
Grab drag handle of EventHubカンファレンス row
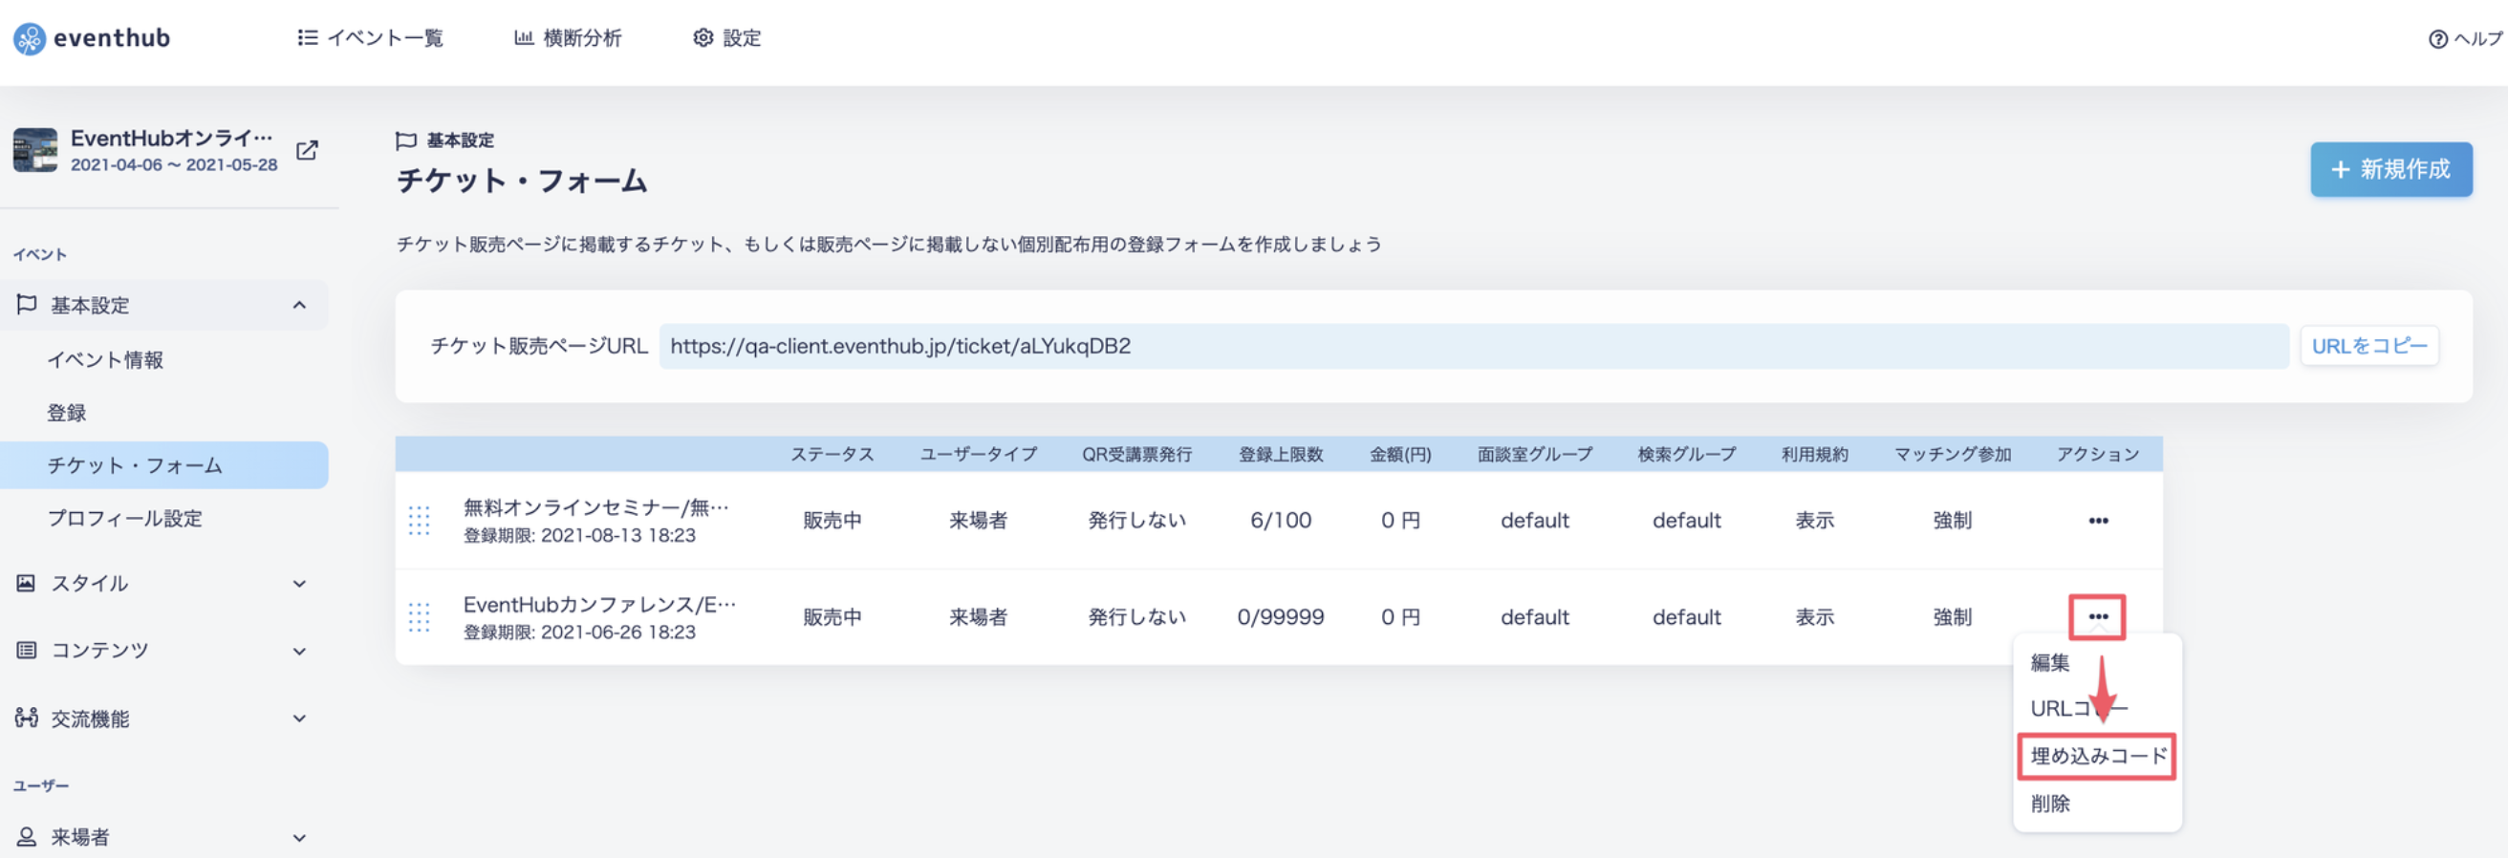tap(419, 617)
